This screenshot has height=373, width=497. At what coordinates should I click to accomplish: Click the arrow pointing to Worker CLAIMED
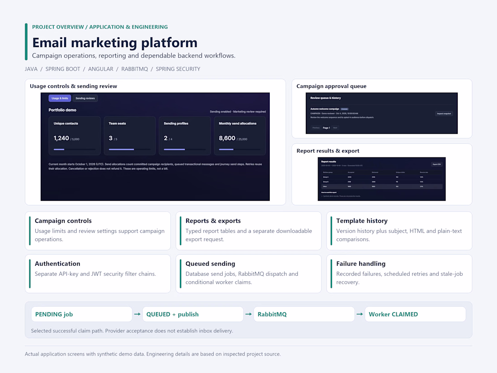[x=360, y=314]
